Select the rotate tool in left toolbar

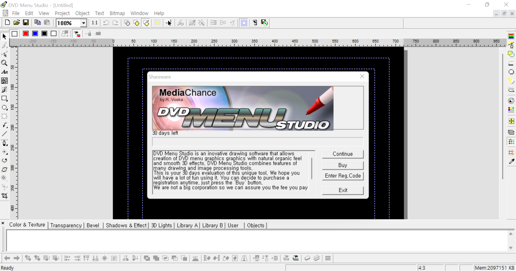click(4, 161)
